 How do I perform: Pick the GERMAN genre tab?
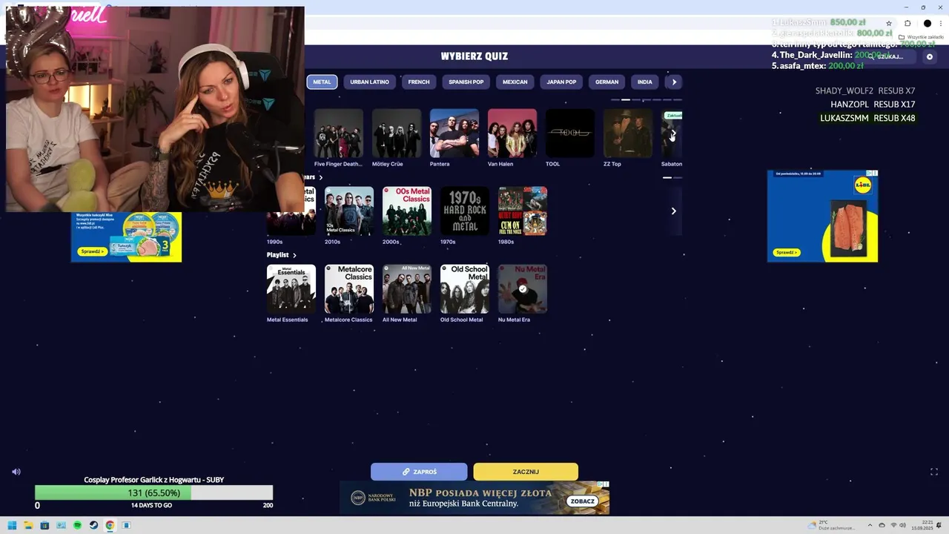[x=606, y=82]
